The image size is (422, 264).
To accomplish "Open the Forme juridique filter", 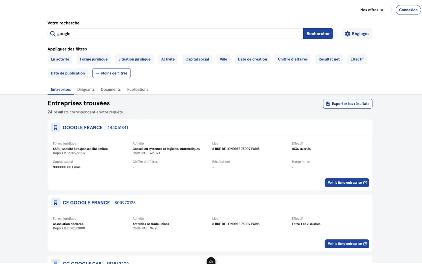I will tap(94, 59).
